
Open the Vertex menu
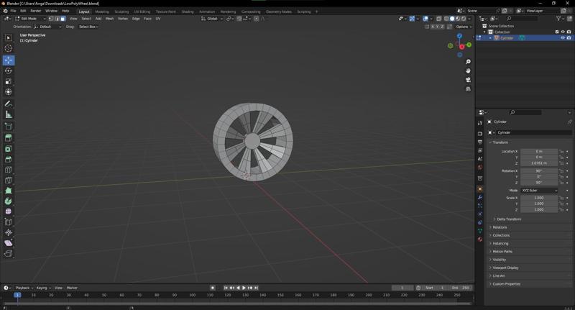(123, 19)
